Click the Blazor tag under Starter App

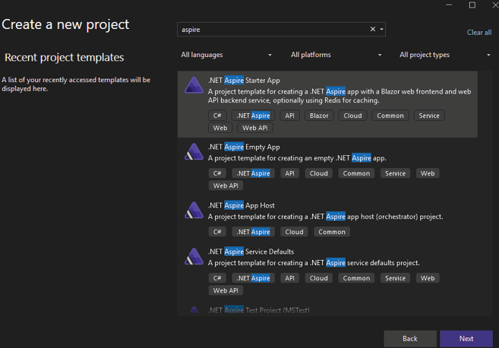click(x=319, y=115)
